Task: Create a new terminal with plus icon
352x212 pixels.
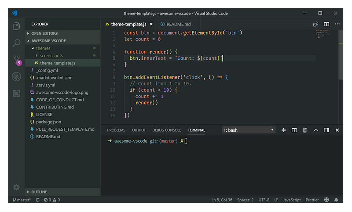Action: coord(283,130)
